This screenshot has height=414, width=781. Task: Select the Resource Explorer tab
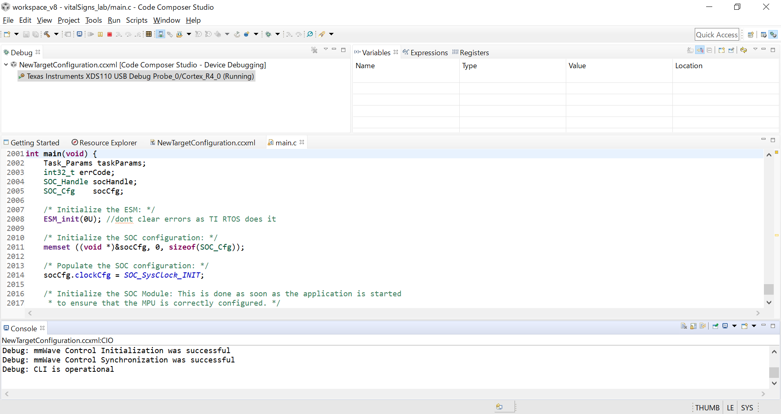pos(104,142)
